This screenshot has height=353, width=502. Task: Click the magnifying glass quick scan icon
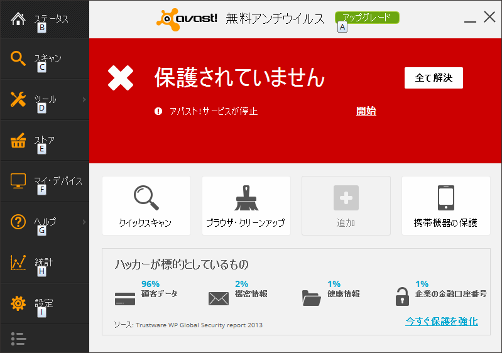click(146, 198)
